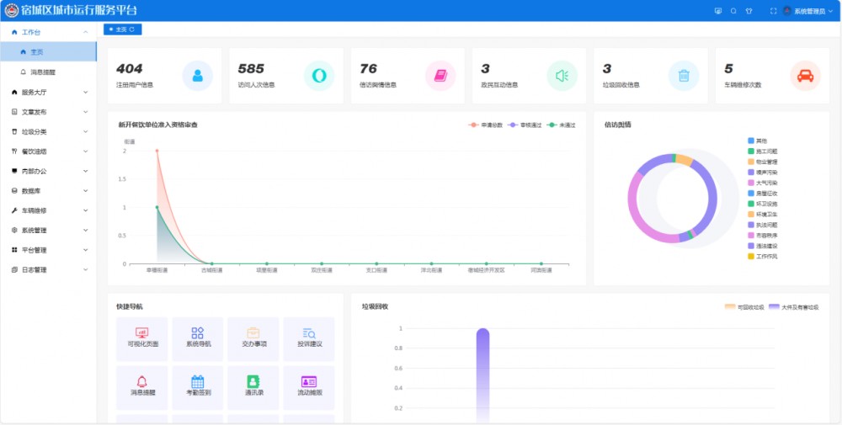Screen dimensions: 842x425
Task: Click the 新开餐饮单位准入资格审查 chart title
Action: tap(158, 125)
